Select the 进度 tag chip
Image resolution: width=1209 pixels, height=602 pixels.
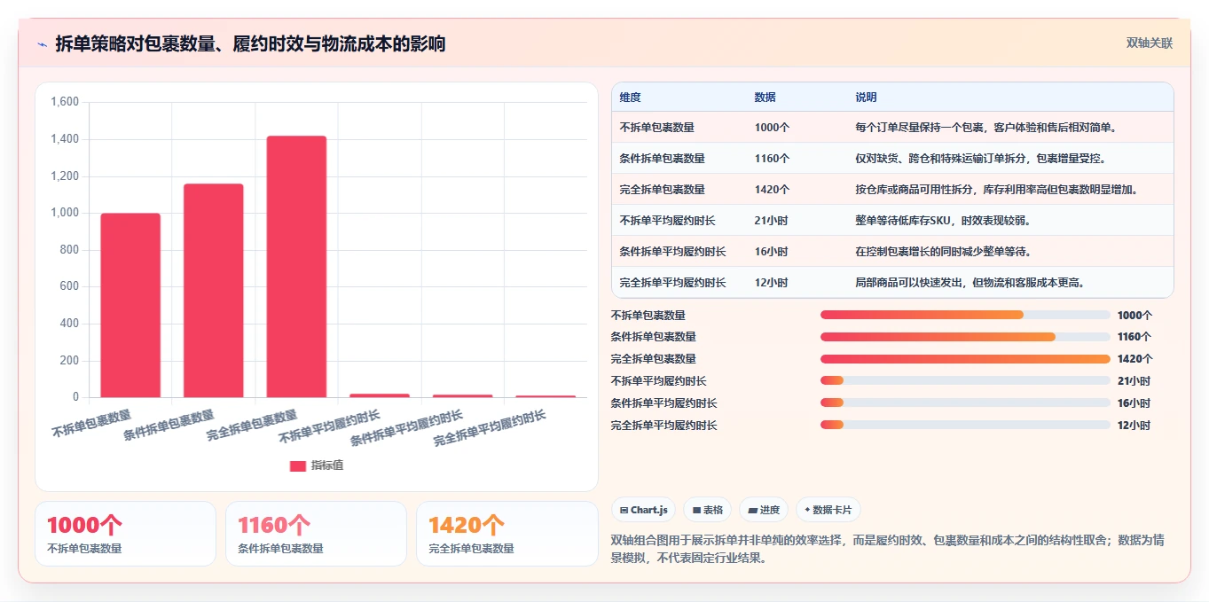pos(764,510)
